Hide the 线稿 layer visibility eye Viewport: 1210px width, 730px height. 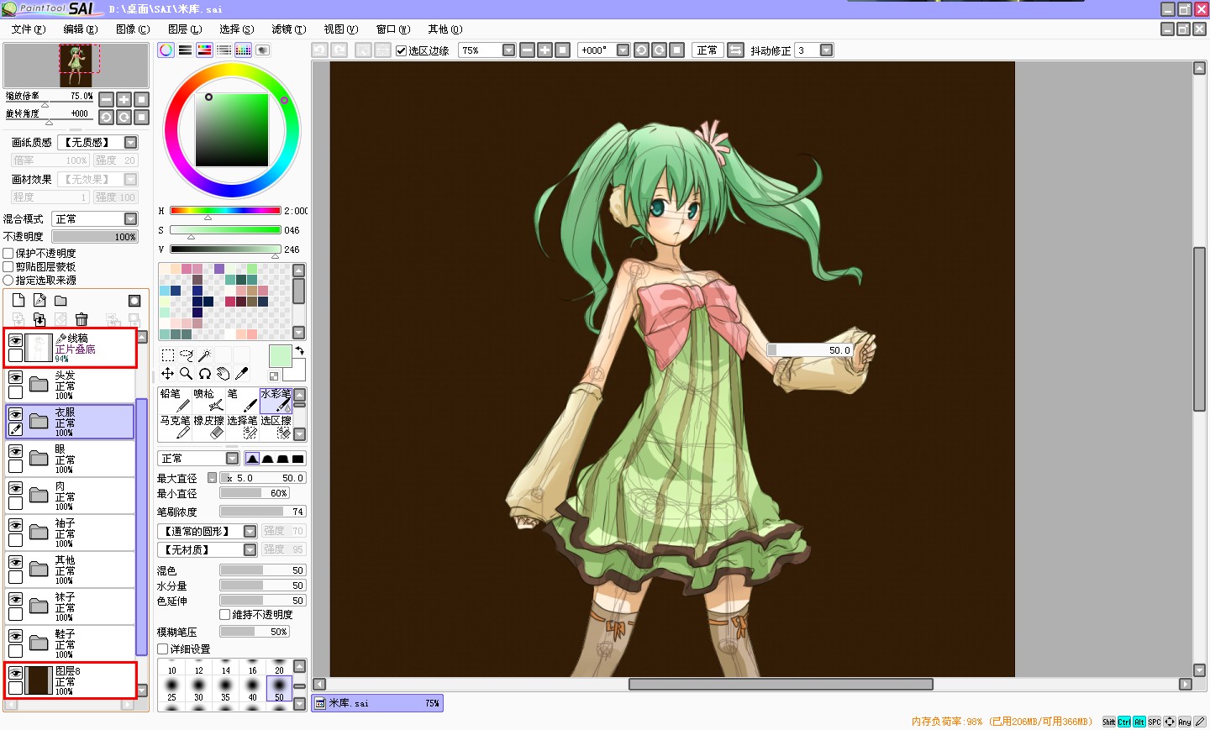coord(15,340)
